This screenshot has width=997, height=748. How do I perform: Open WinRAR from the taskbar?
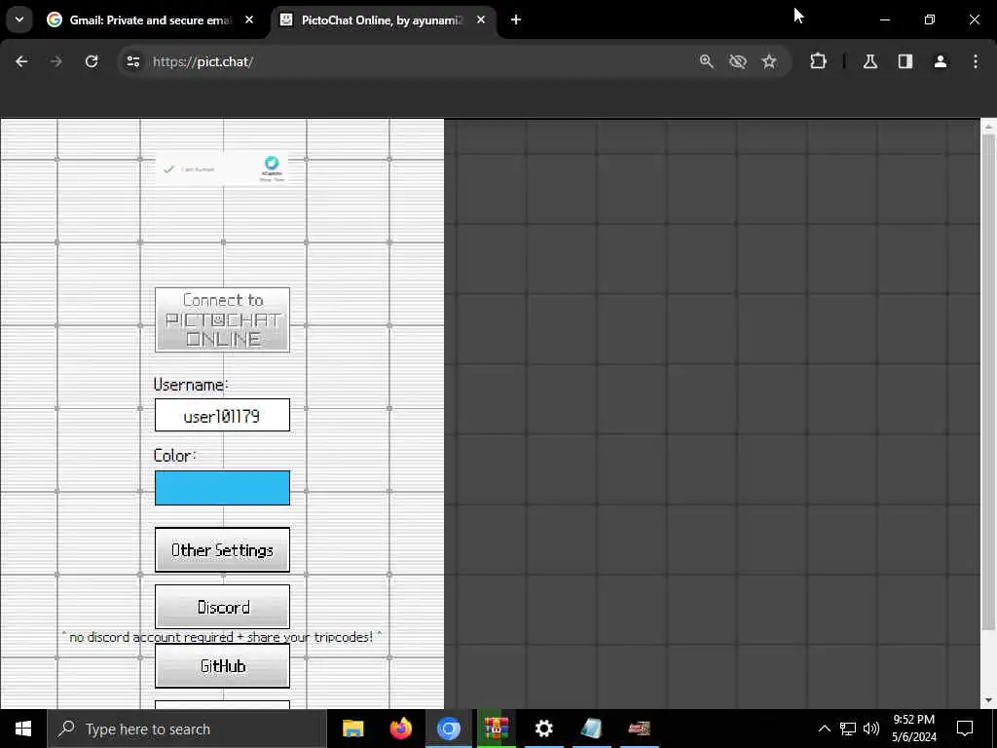tap(496, 729)
